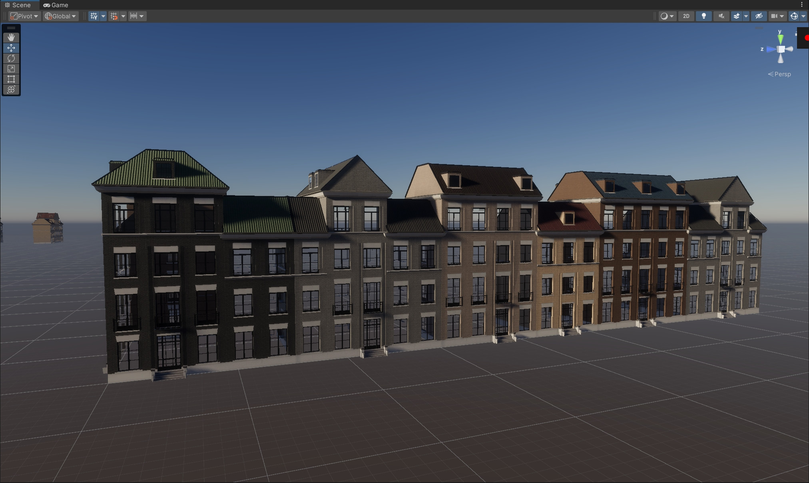The height and width of the screenshot is (483, 809).
Task: Select the Rect transform tool
Action: (x=11, y=79)
